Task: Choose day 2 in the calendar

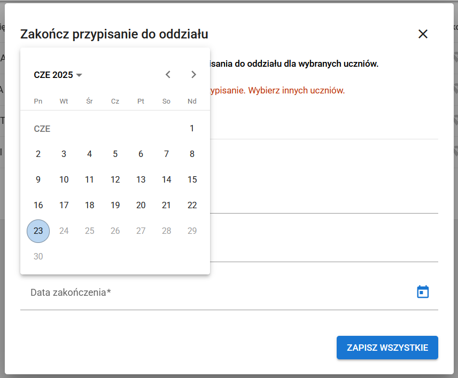Action: point(38,154)
